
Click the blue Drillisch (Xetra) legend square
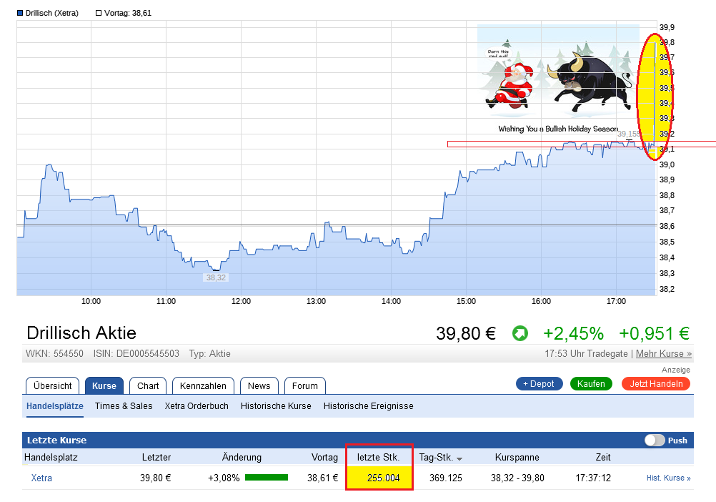(x=19, y=13)
